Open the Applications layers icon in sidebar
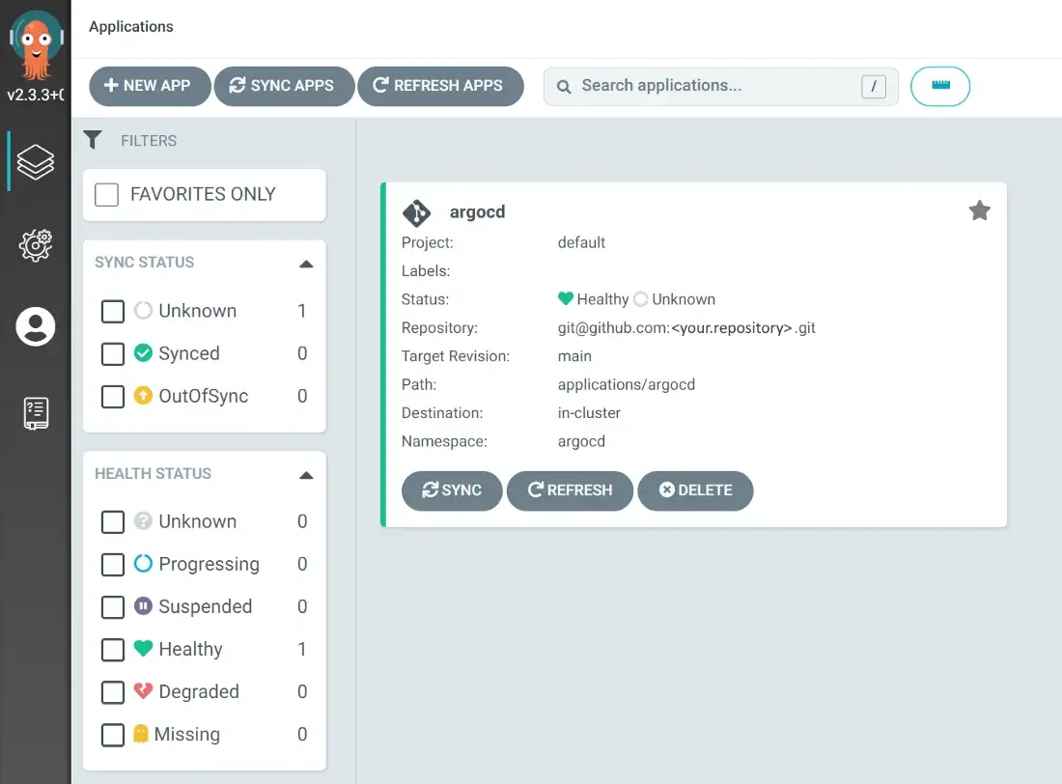1062x784 pixels. coord(35,162)
